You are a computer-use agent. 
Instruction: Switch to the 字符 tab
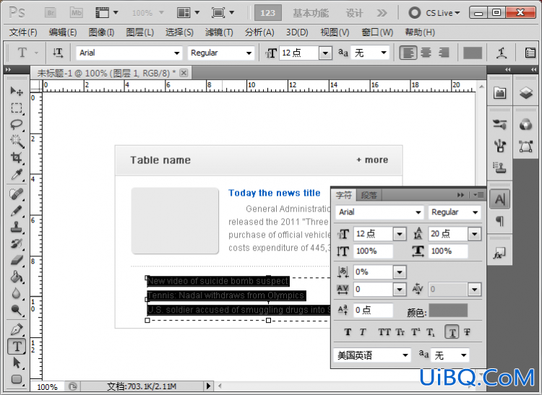(x=343, y=195)
